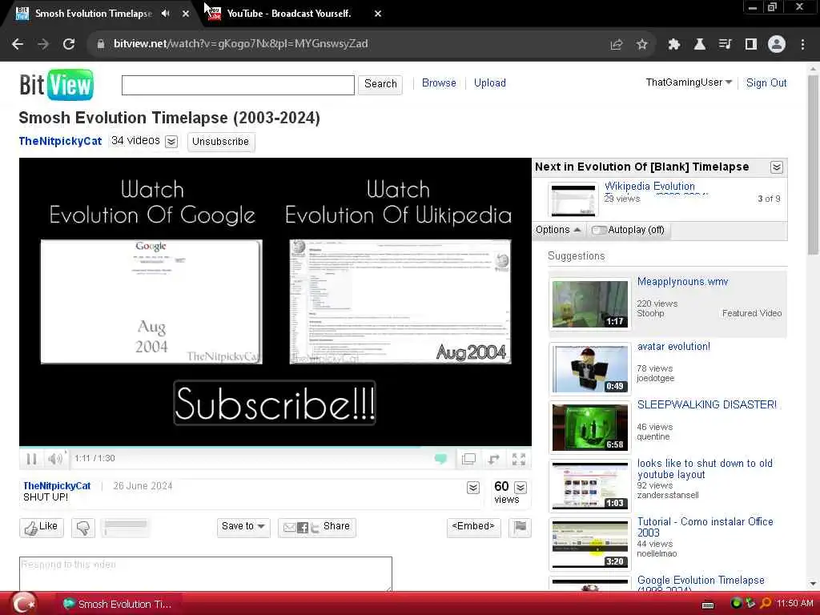Open looks like to shut down video
The height and width of the screenshot is (615, 820).
click(x=705, y=469)
